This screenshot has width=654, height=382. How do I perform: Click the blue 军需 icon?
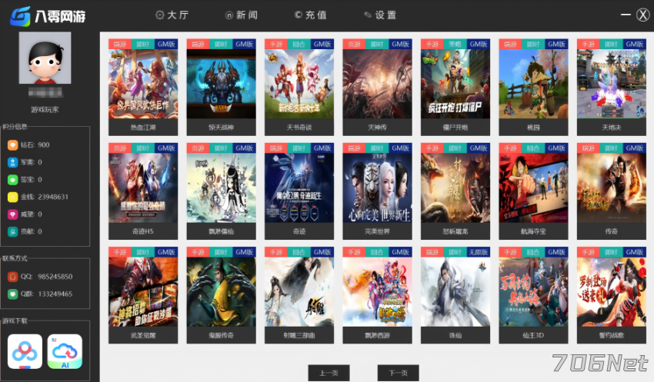(x=12, y=162)
